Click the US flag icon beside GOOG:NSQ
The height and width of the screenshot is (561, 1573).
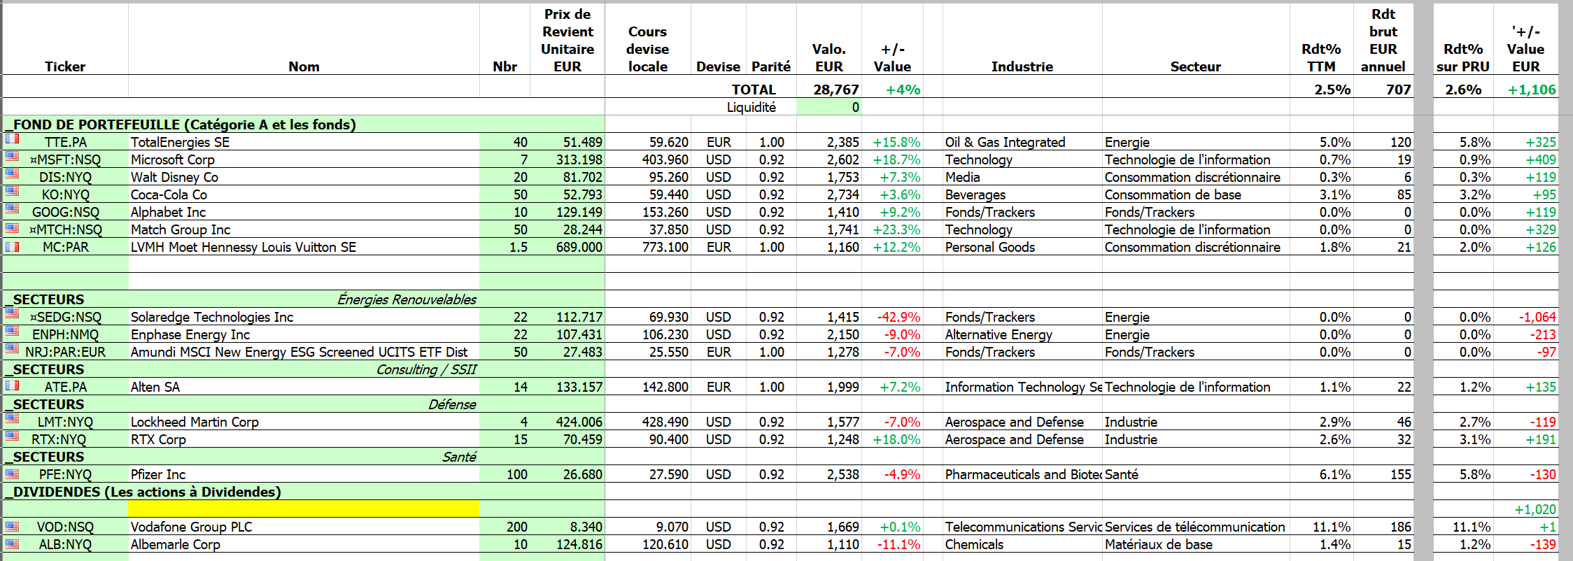(x=12, y=208)
